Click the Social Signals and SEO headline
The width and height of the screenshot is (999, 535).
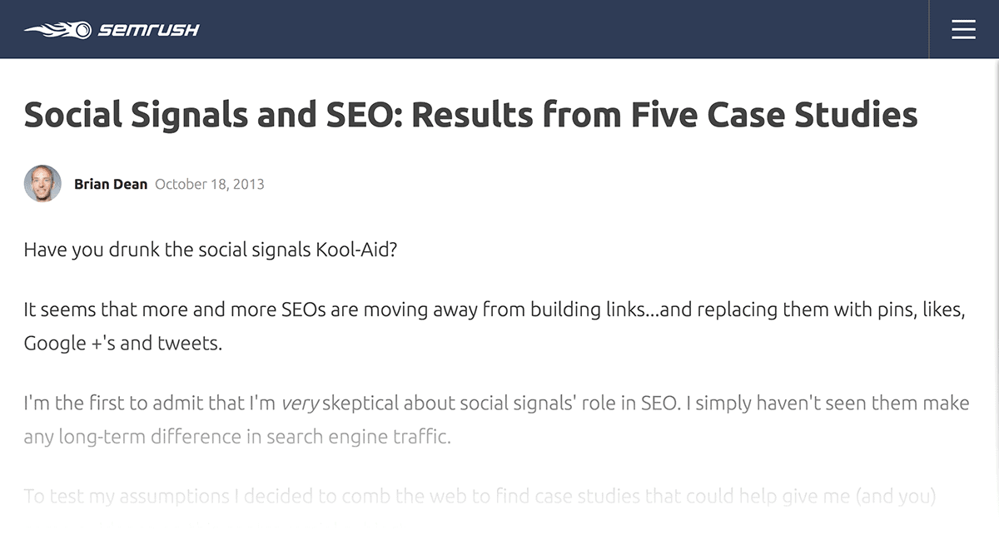click(470, 114)
